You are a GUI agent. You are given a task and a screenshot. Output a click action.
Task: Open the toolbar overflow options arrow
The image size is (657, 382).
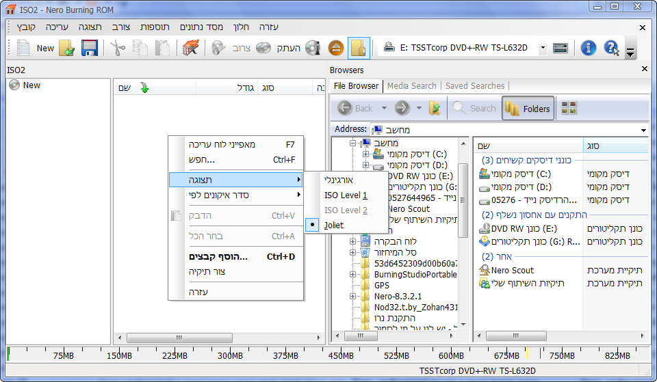coord(630,53)
